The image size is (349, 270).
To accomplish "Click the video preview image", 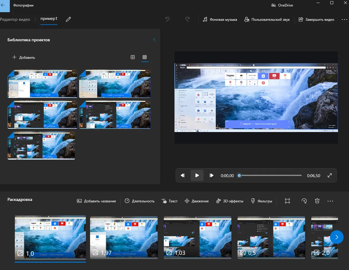I will (256, 98).
